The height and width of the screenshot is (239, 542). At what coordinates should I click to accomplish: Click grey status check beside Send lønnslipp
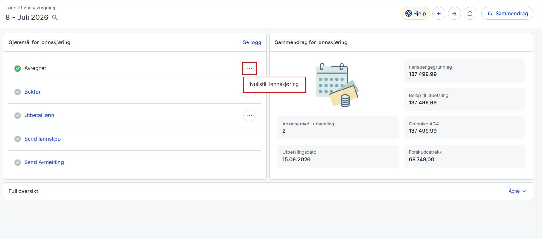(x=18, y=139)
